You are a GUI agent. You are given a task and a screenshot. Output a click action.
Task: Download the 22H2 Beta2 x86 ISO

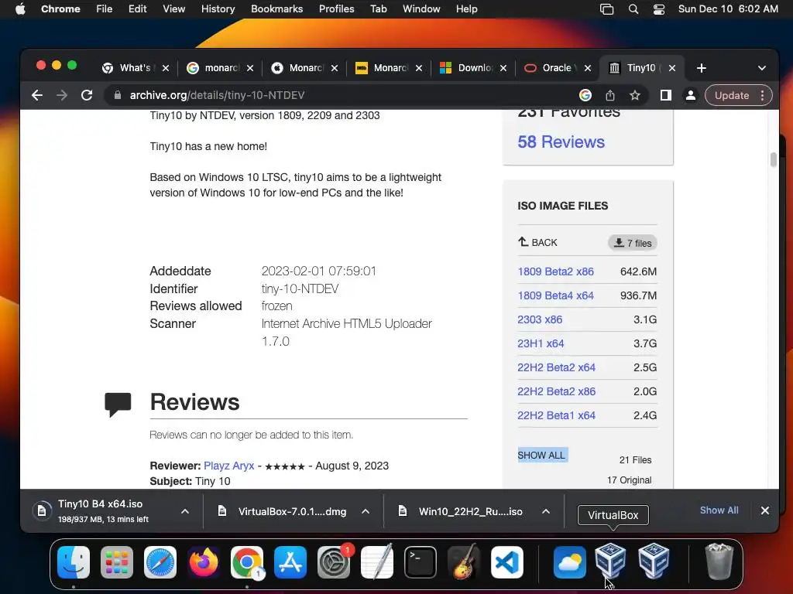coord(556,391)
